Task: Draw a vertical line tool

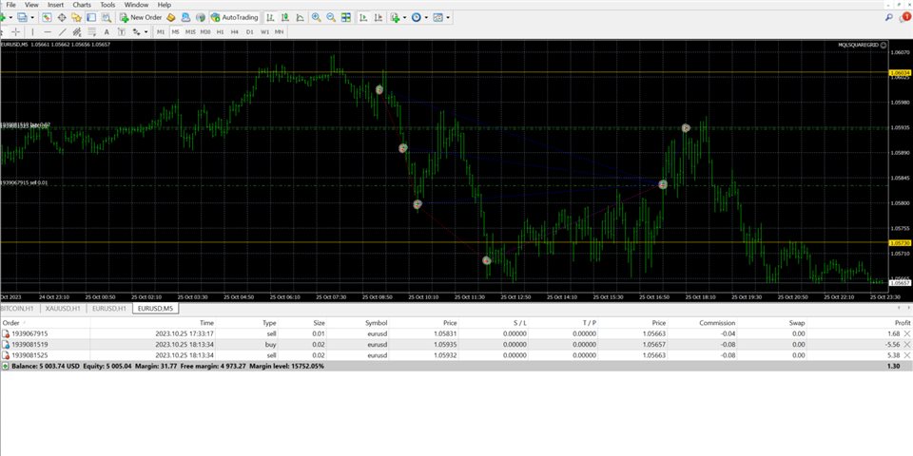Action: [32, 32]
